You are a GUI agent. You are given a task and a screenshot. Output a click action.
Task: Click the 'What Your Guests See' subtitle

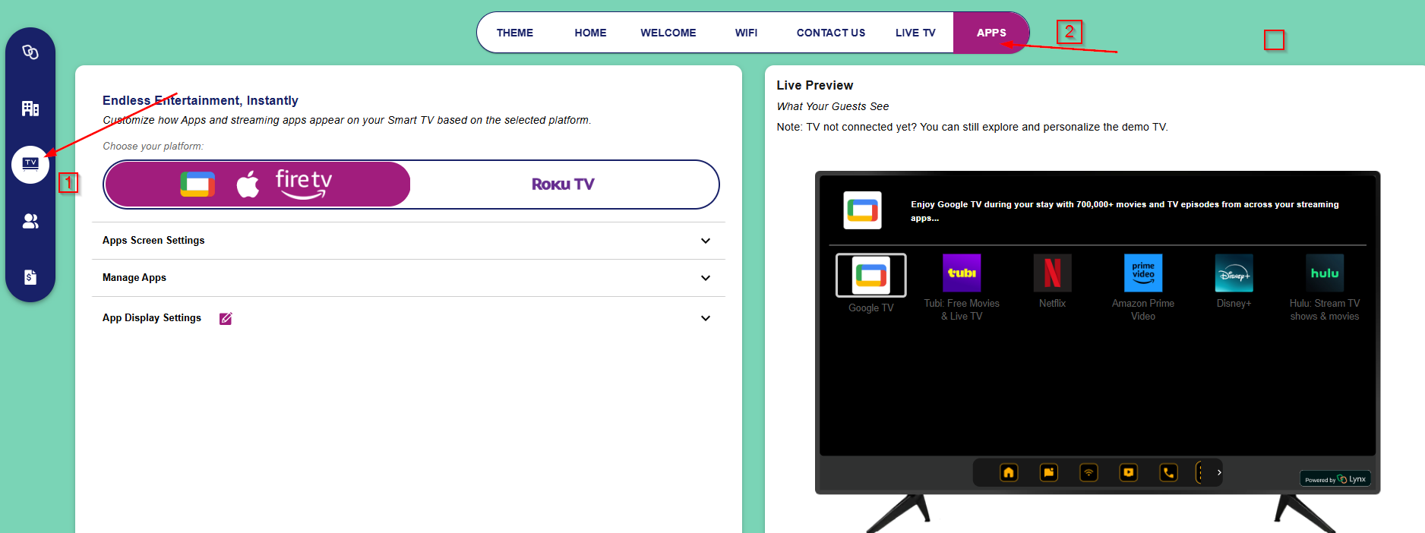click(x=833, y=107)
